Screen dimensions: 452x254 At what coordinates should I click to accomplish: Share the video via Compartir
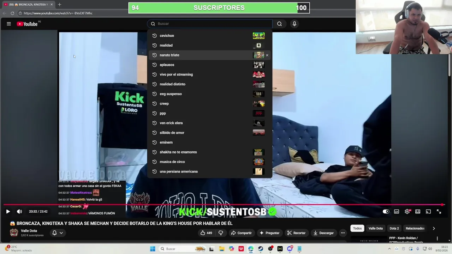tap(241, 233)
